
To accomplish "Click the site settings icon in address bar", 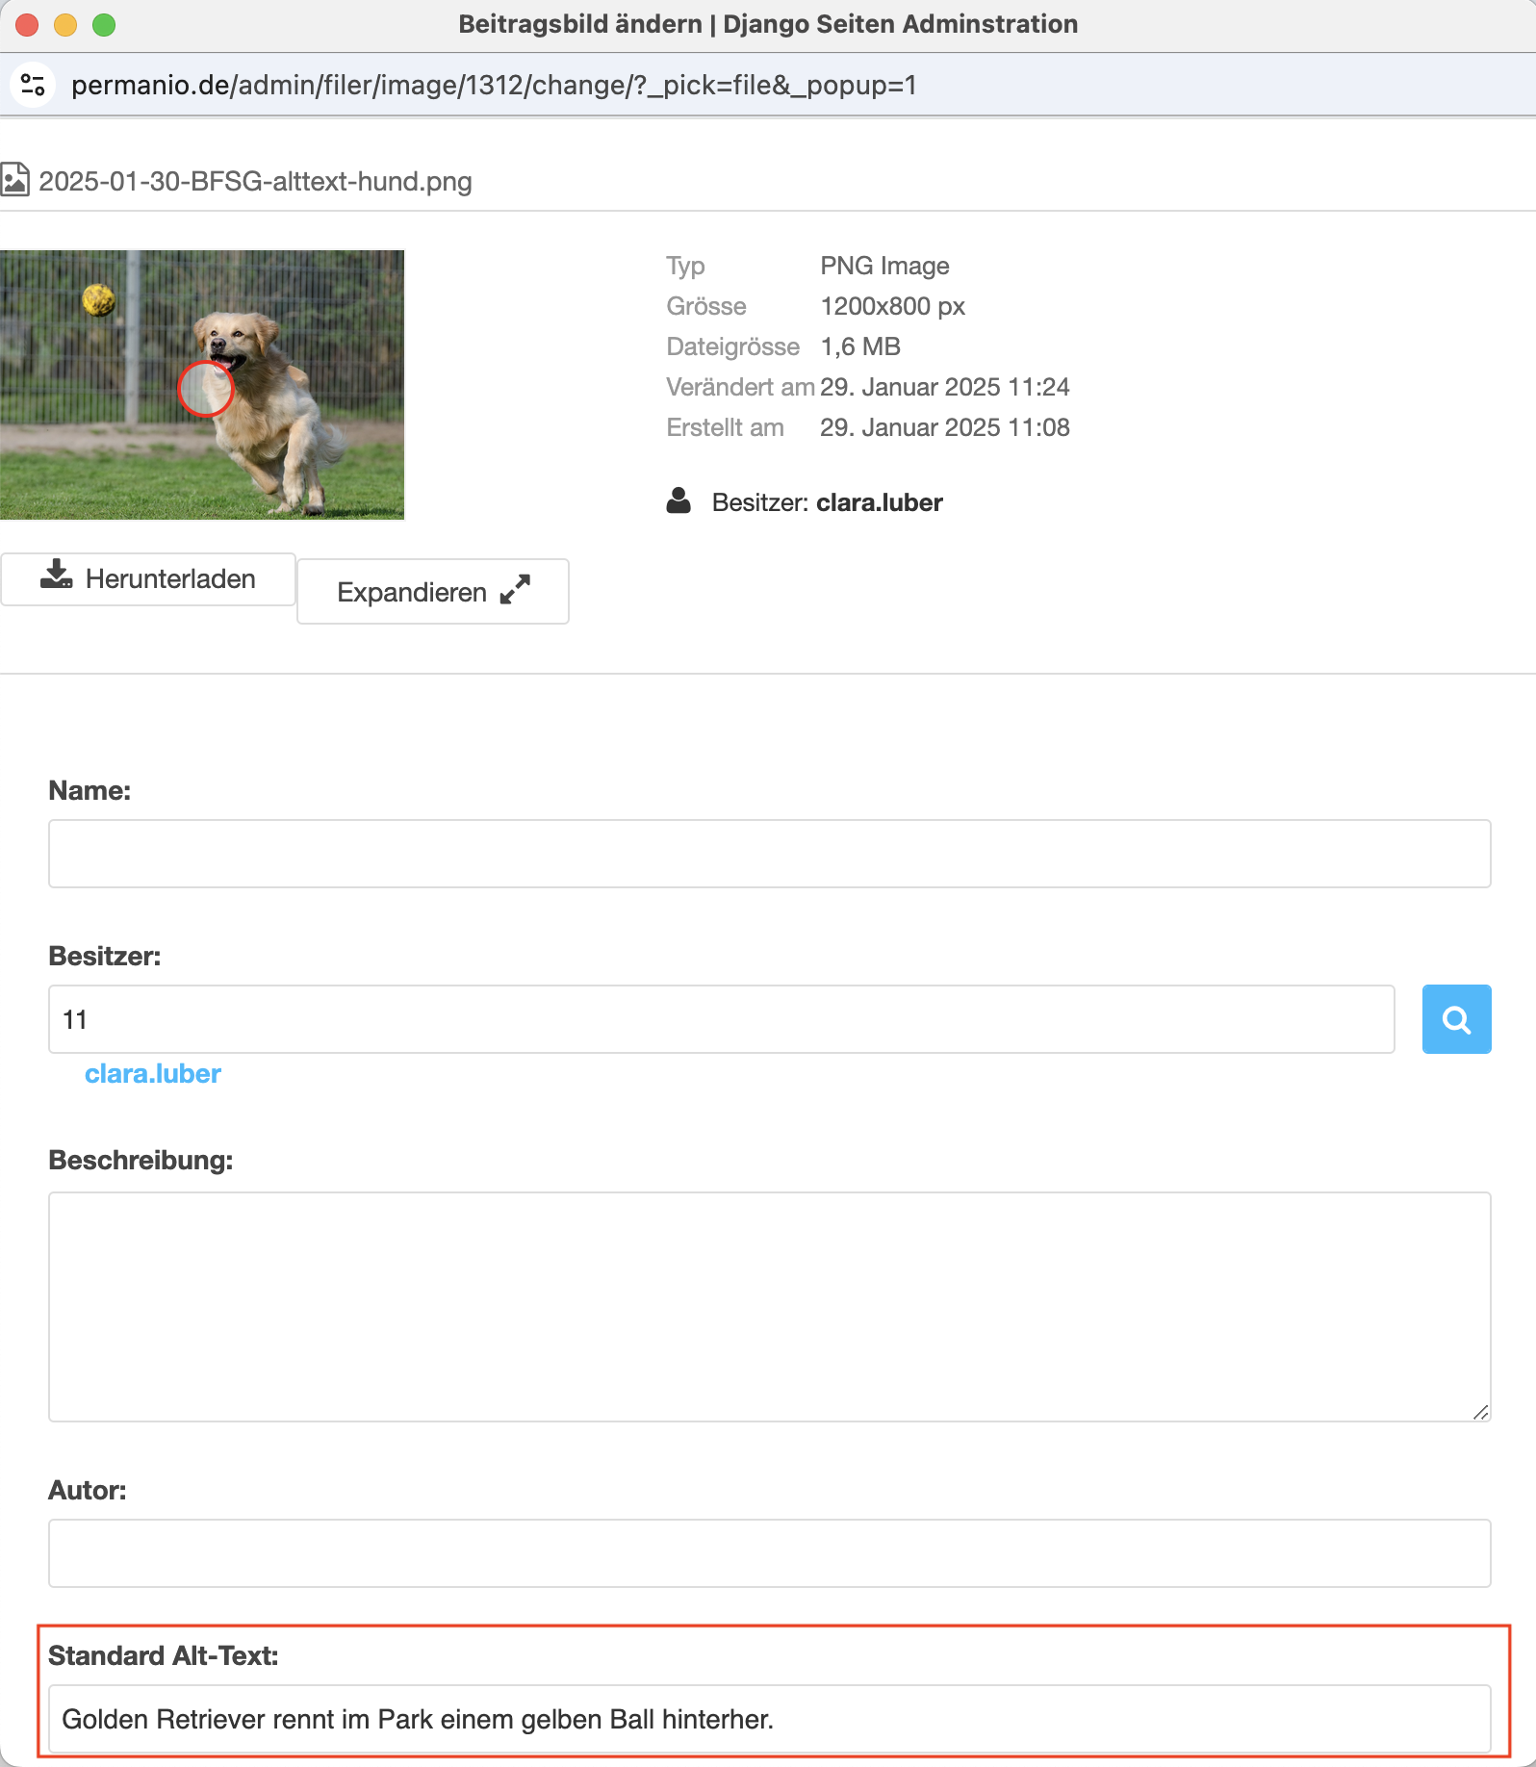I will click(33, 85).
